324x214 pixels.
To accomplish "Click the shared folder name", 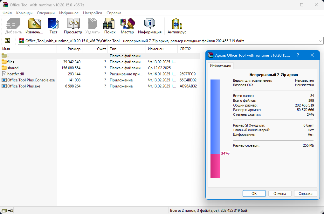I will pyautogui.click(x=13, y=68).
